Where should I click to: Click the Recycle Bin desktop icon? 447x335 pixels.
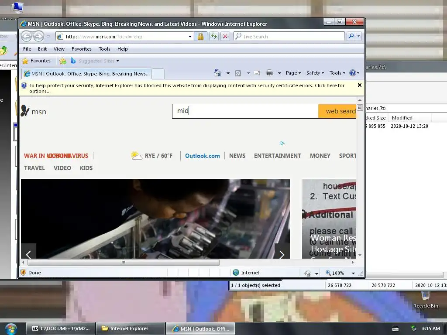(x=426, y=301)
